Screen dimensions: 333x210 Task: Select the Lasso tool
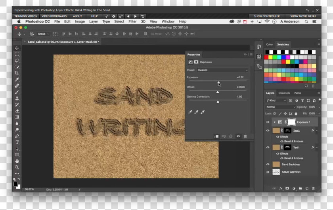[x=17, y=61]
